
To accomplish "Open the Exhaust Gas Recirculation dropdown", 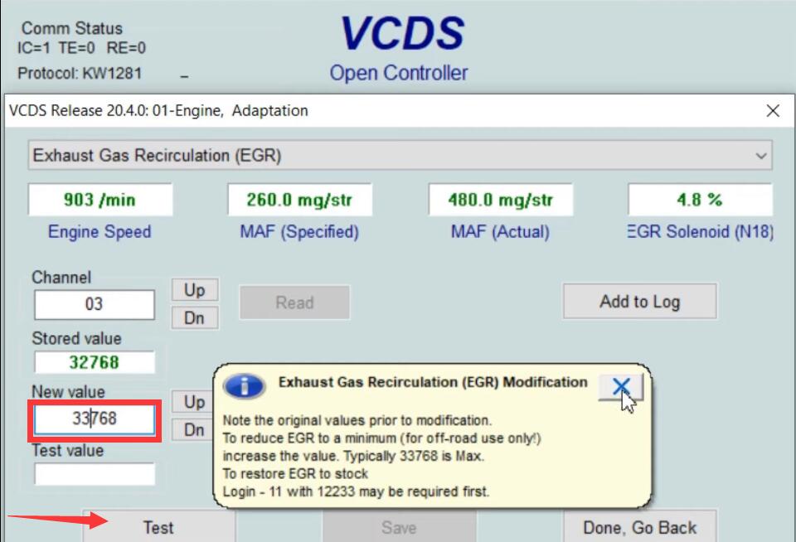I will coord(400,155).
